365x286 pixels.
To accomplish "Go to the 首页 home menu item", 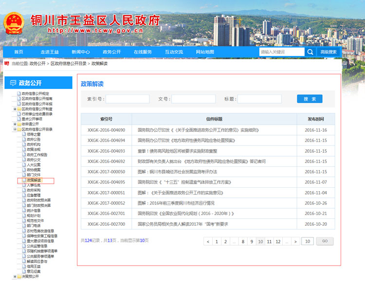I will click(18, 52).
